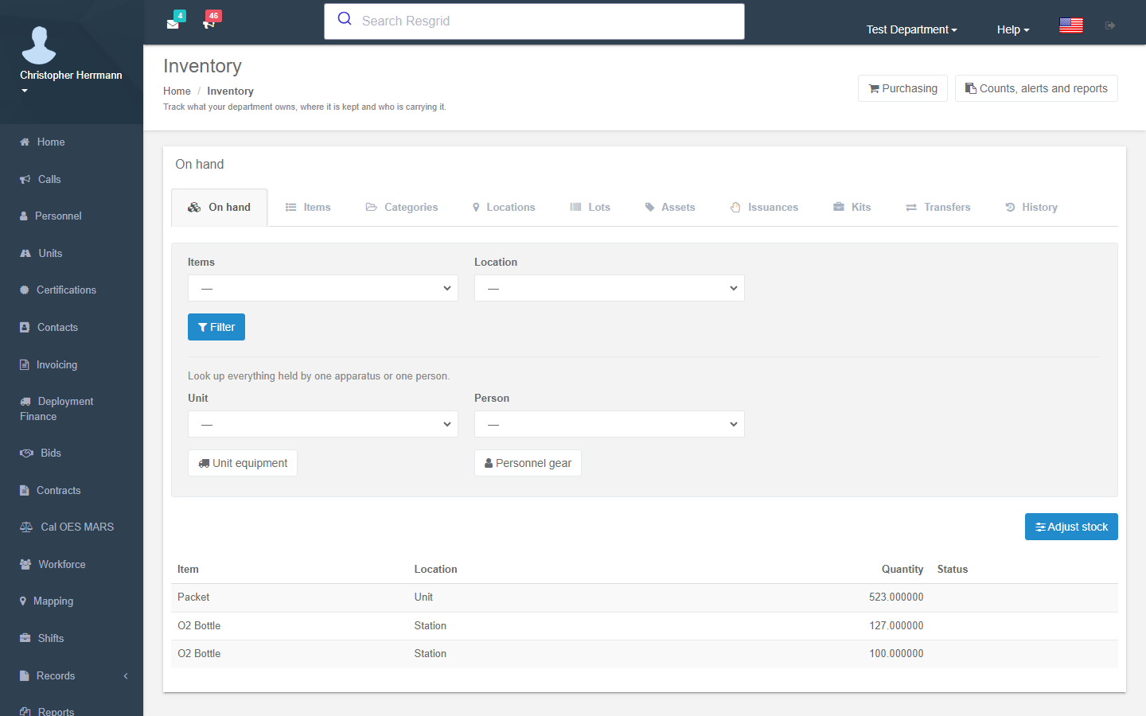Click the logout icon in the top bar
Image resolution: width=1146 pixels, height=716 pixels.
coord(1110,25)
